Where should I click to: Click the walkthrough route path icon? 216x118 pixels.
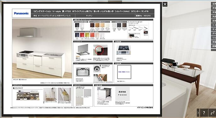[212, 113]
